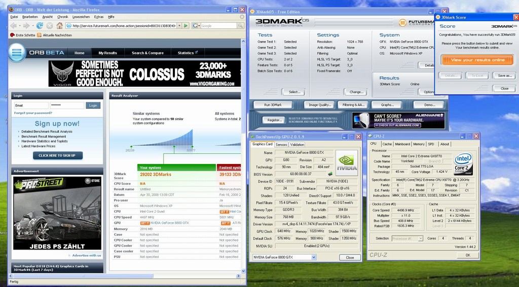
Task: Click the BIOS save chip icon in GPU-Z
Action: (x=330, y=174)
